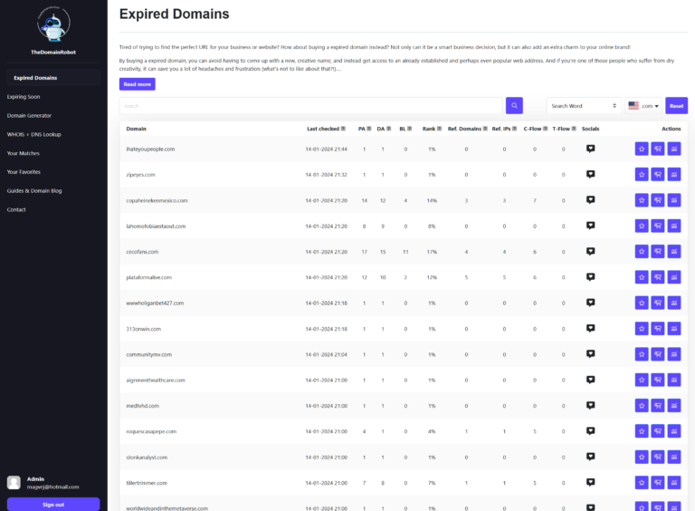Click the Sign out button
The image size is (695, 511).
pyautogui.click(x=53, y=505)
